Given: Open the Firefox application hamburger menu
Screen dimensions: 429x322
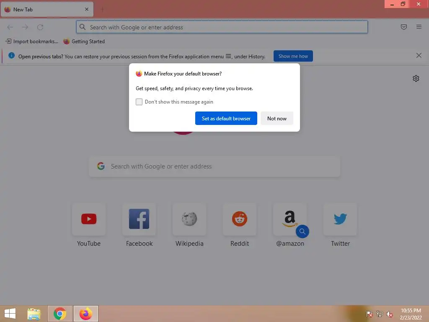Looking at the screenshot, I should pyautogui.click(x=419, y=27).
